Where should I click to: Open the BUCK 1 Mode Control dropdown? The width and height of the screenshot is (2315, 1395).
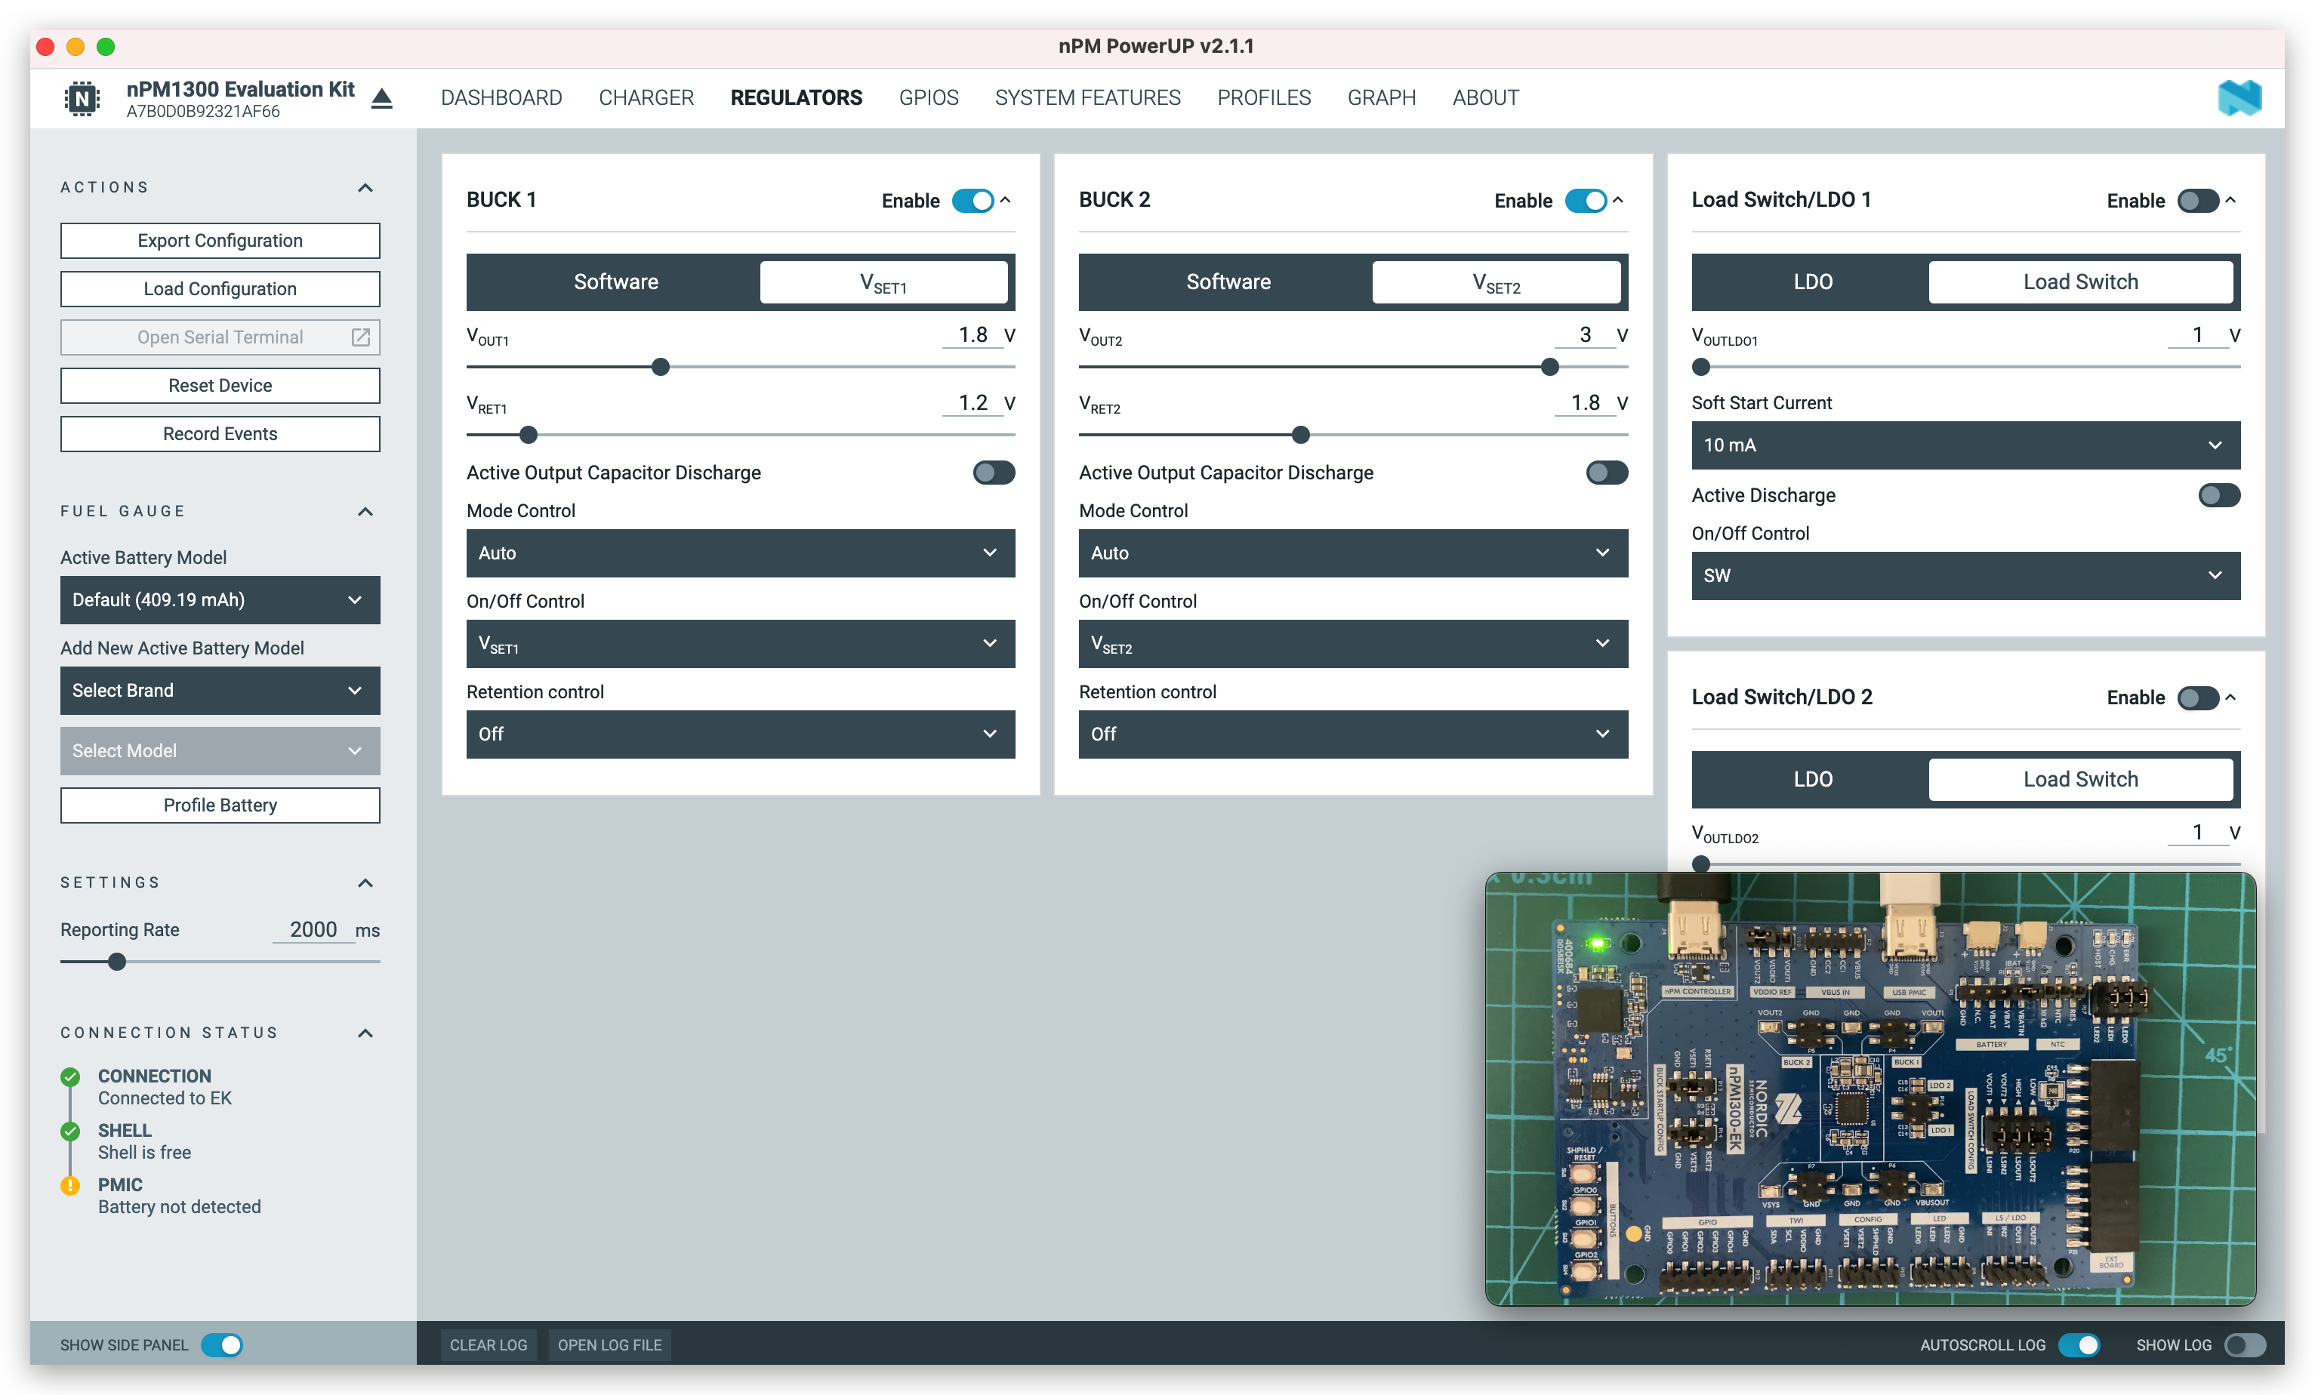[x=739, y=553]
